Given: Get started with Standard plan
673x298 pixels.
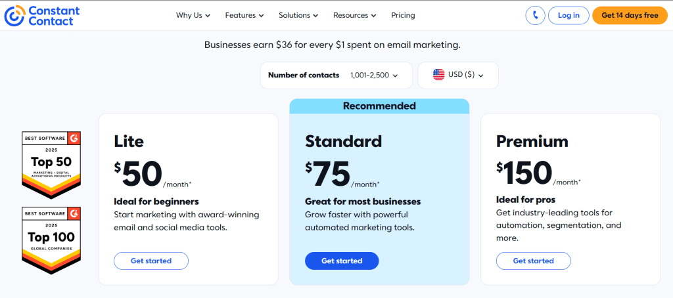Looking at the screenshot, I should pyautogui.click(x=342, y=261).
